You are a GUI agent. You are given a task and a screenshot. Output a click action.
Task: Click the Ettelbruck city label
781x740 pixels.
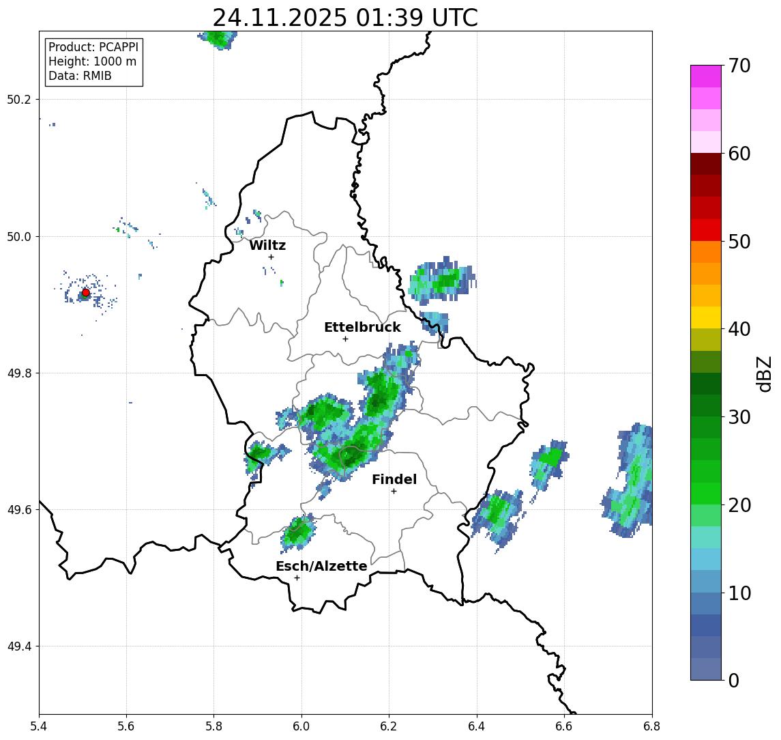click(362, 327)
